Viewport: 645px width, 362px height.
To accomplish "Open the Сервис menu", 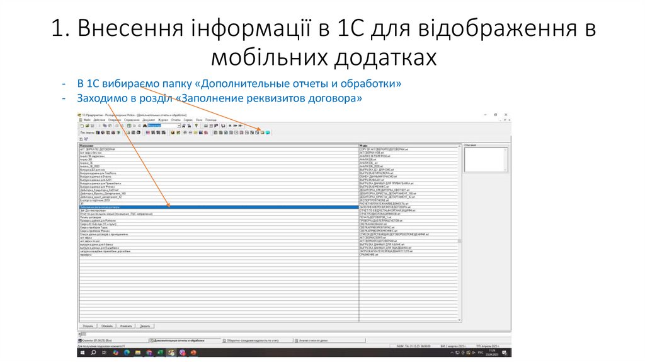I will 188,120.
